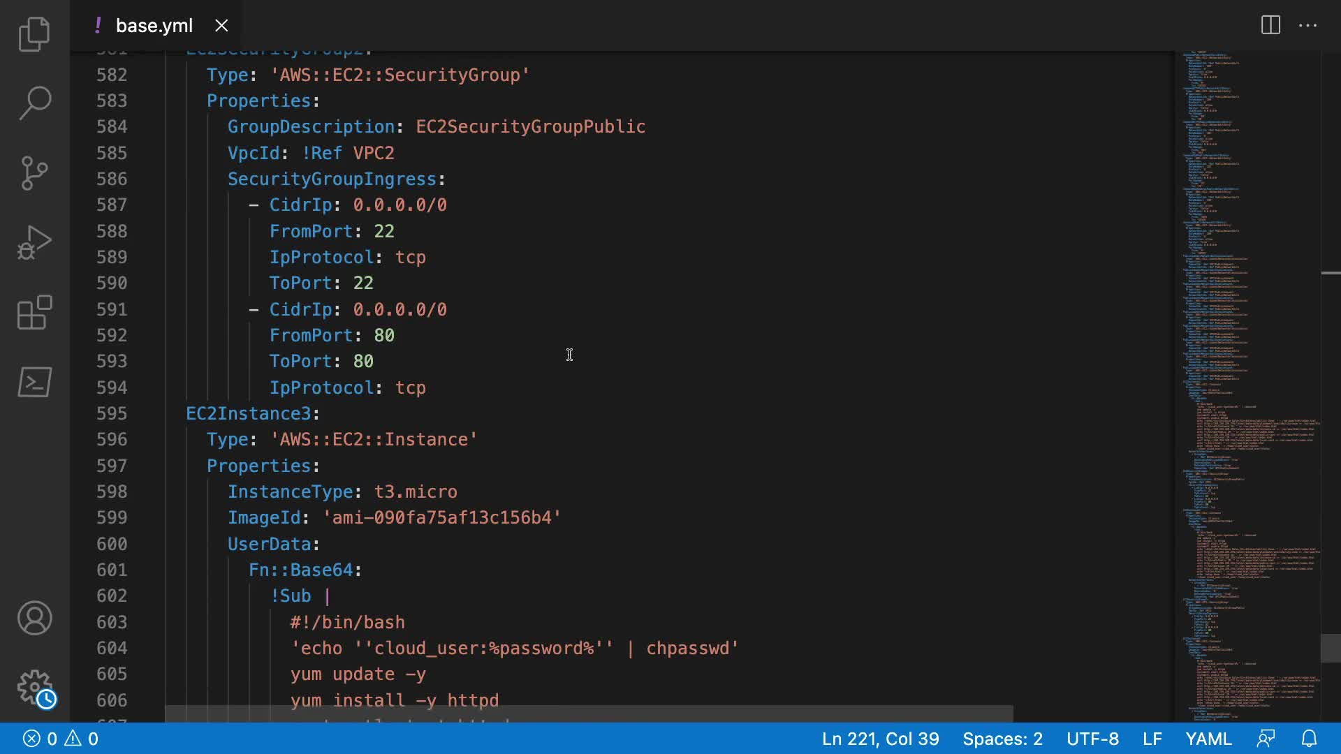Click the horizontal scrollbar in the editor
This screenshot has width=1341, height=754.
tap(588, 714)
